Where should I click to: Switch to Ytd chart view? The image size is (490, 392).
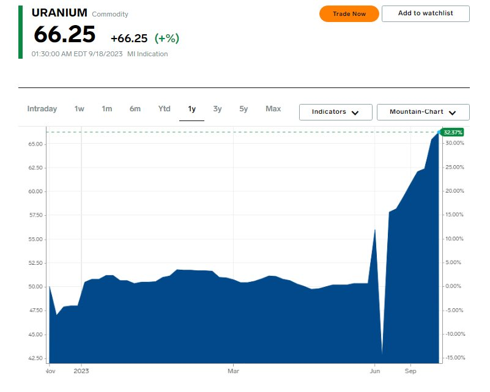coord(164,109)
